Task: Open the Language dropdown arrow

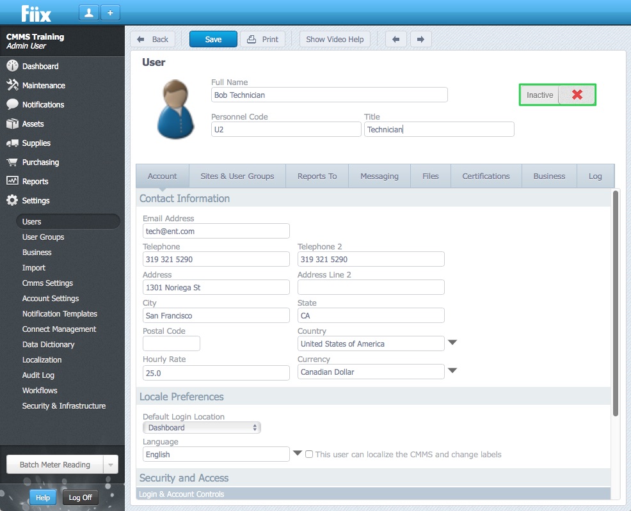Action: pos(298,453)
